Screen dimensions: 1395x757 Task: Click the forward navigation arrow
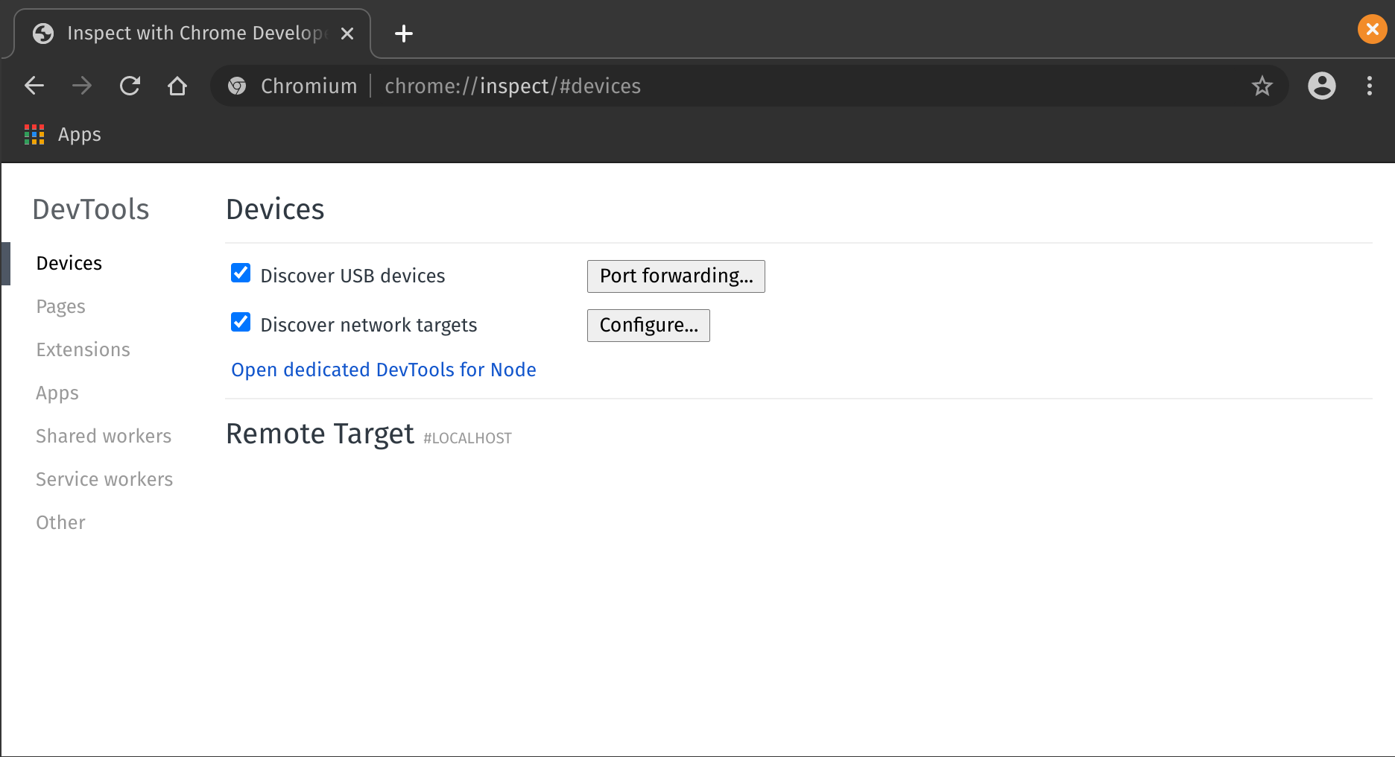pyautogui.click(x=82, y=86)
